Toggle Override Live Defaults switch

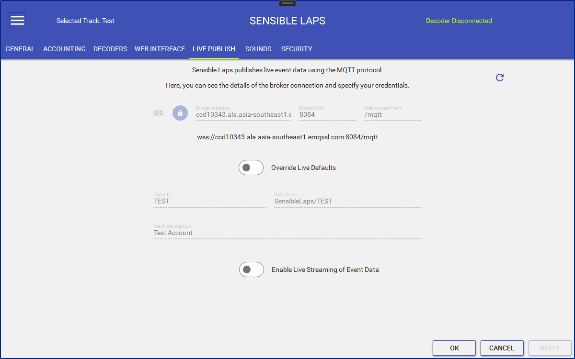[x=251, y=168]
